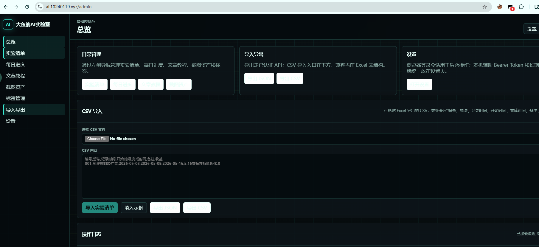Click the CSV 导入 section heading
The width and height of the screenshot is (539, 247).
92,111
